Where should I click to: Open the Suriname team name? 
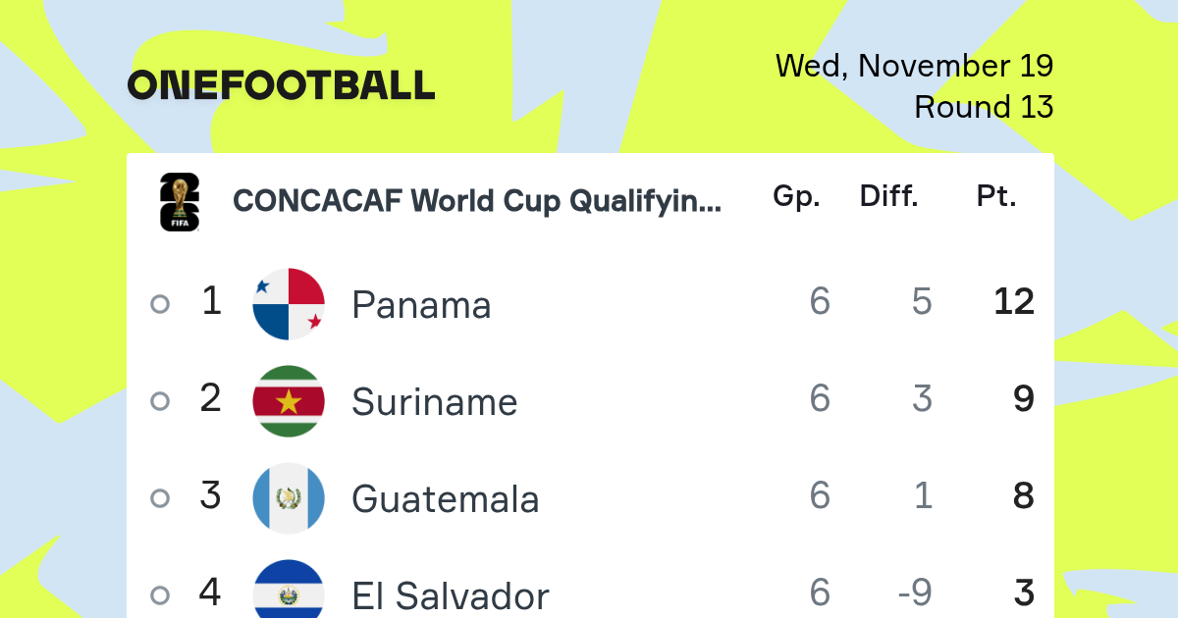(x=435, y=402)
